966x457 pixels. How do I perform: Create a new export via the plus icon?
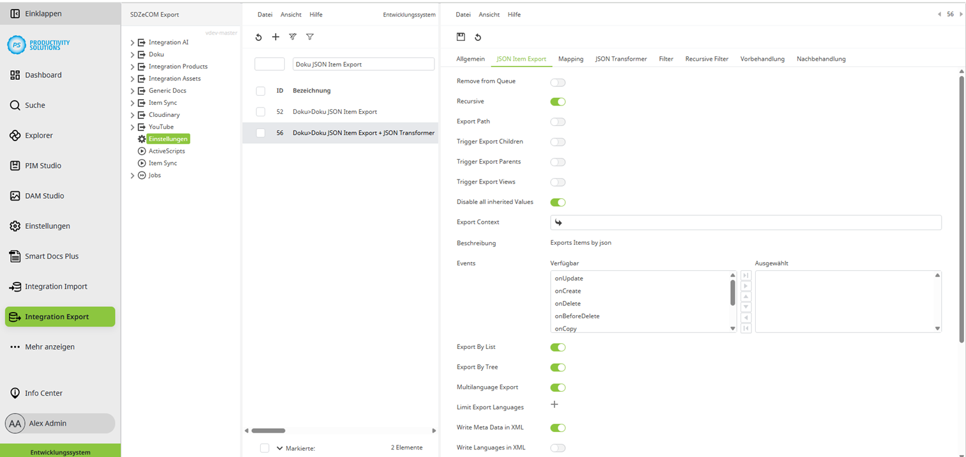click(275, 36)
